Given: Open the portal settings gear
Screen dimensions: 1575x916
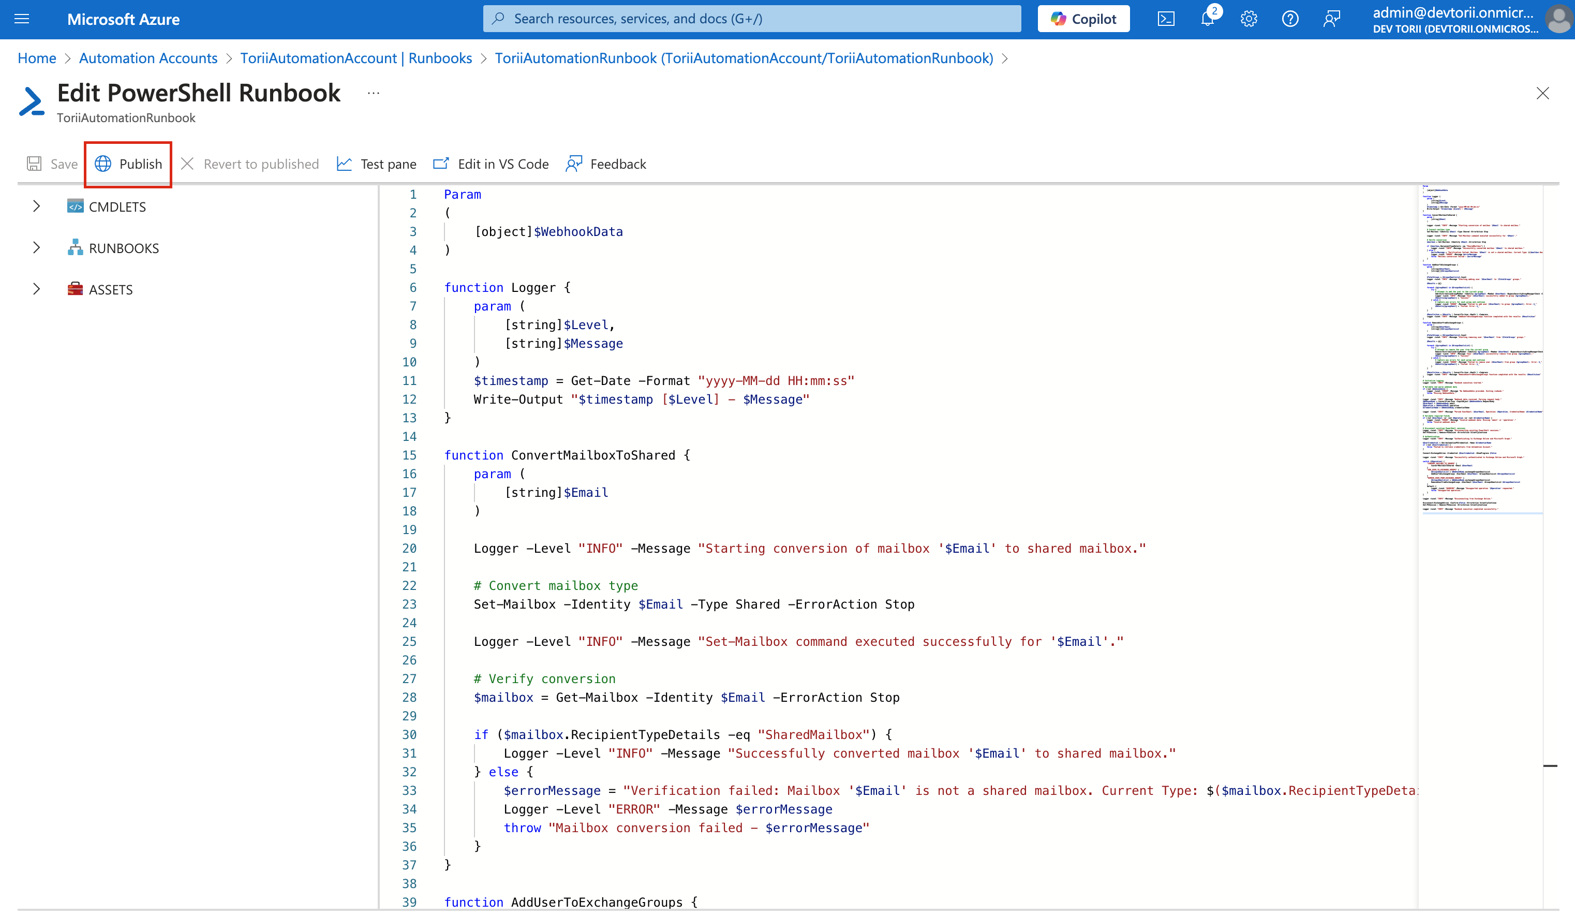Looking at the screenshot, I should [1248, 19].
